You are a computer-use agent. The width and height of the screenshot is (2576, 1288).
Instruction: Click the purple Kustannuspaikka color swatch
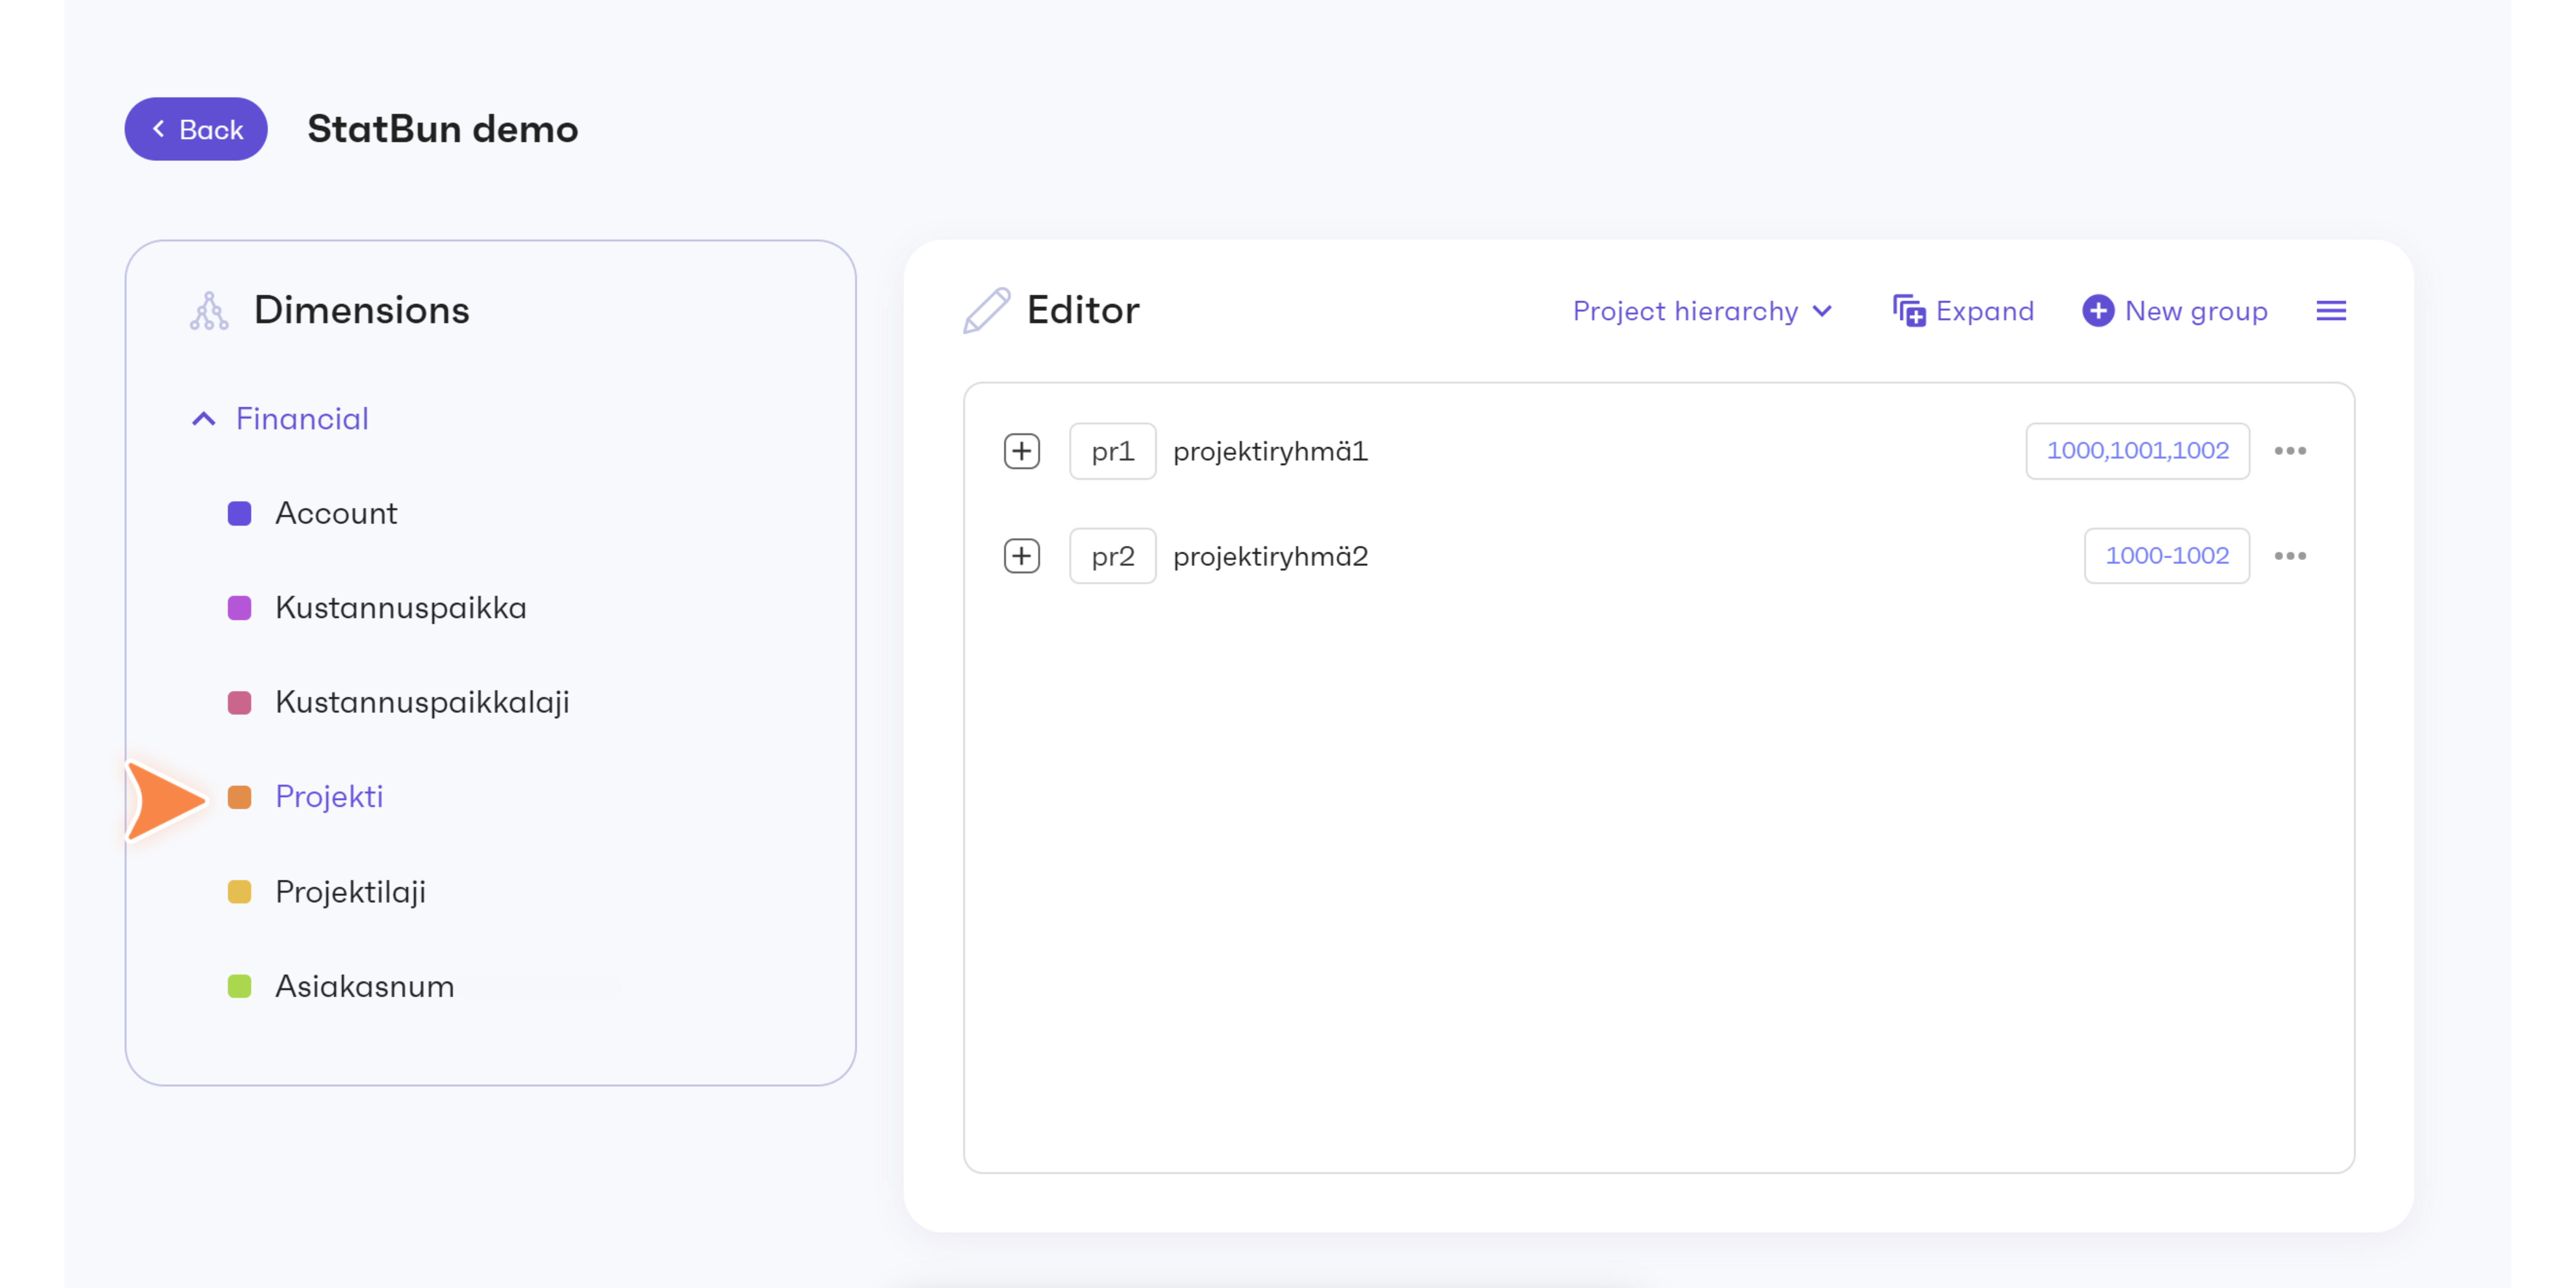239,608
